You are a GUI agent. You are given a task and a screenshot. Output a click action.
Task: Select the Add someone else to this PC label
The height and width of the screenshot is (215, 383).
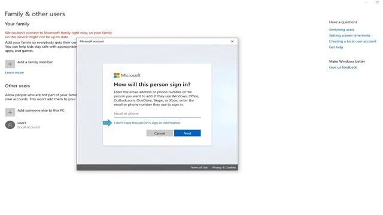[x=41, y=110]
